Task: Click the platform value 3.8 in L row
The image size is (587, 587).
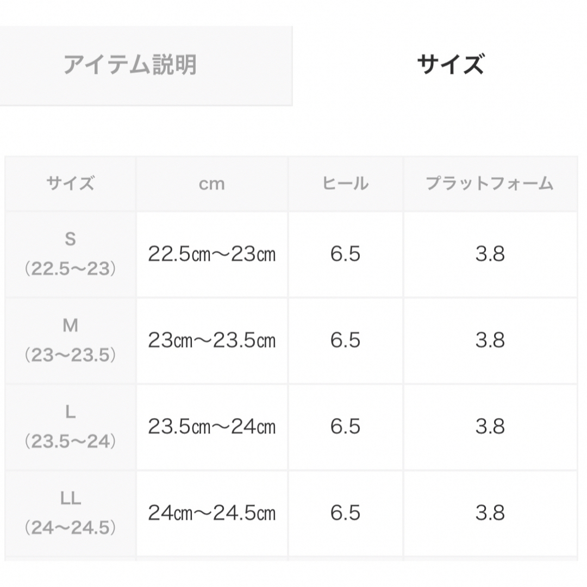Action: [490, 427]
